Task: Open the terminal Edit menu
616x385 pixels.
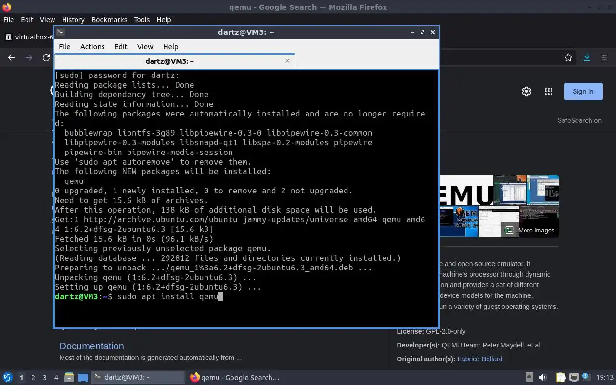Action: (121, 47)
